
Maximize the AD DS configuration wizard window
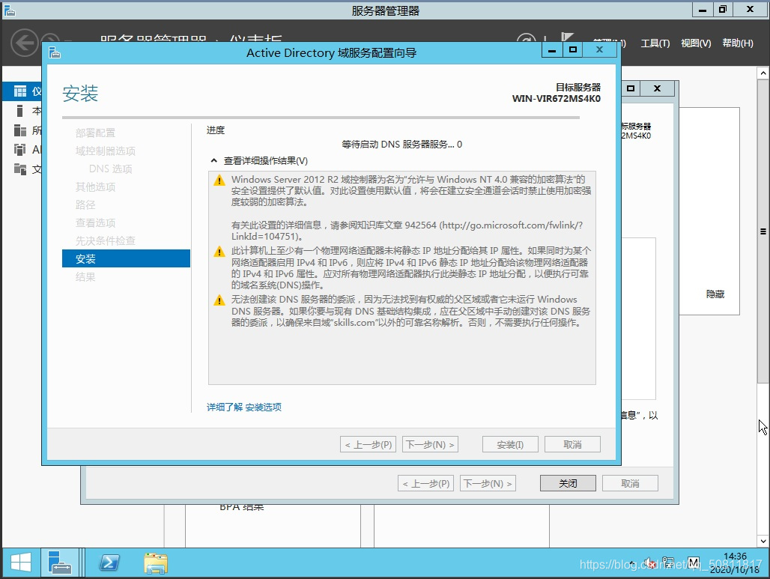572,49
